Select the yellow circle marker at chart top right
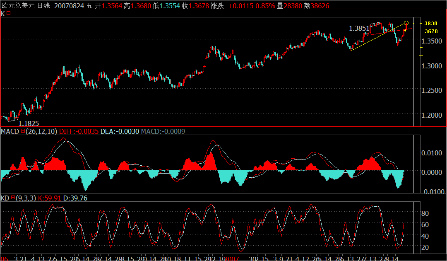Image resolution: width=447 pixels, height=261 pixels. pyautogui.click(x=406, y=23)
